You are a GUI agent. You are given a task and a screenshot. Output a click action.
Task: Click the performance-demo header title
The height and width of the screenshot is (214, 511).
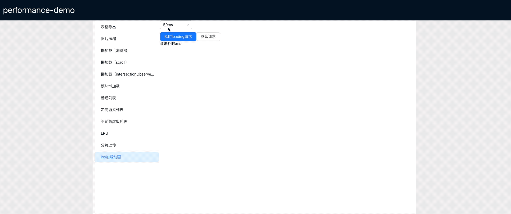pyautogui.click(x=39, y=10)
